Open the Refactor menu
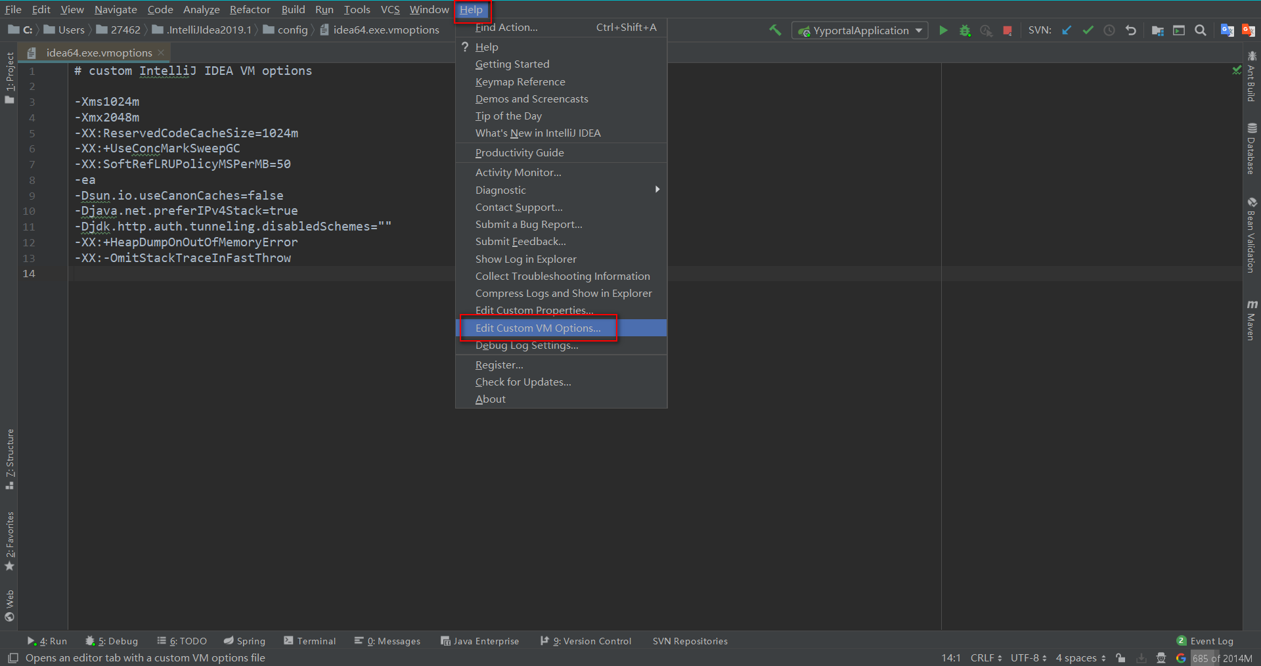This screenshot has height=666, width=1261. (250, 9)
